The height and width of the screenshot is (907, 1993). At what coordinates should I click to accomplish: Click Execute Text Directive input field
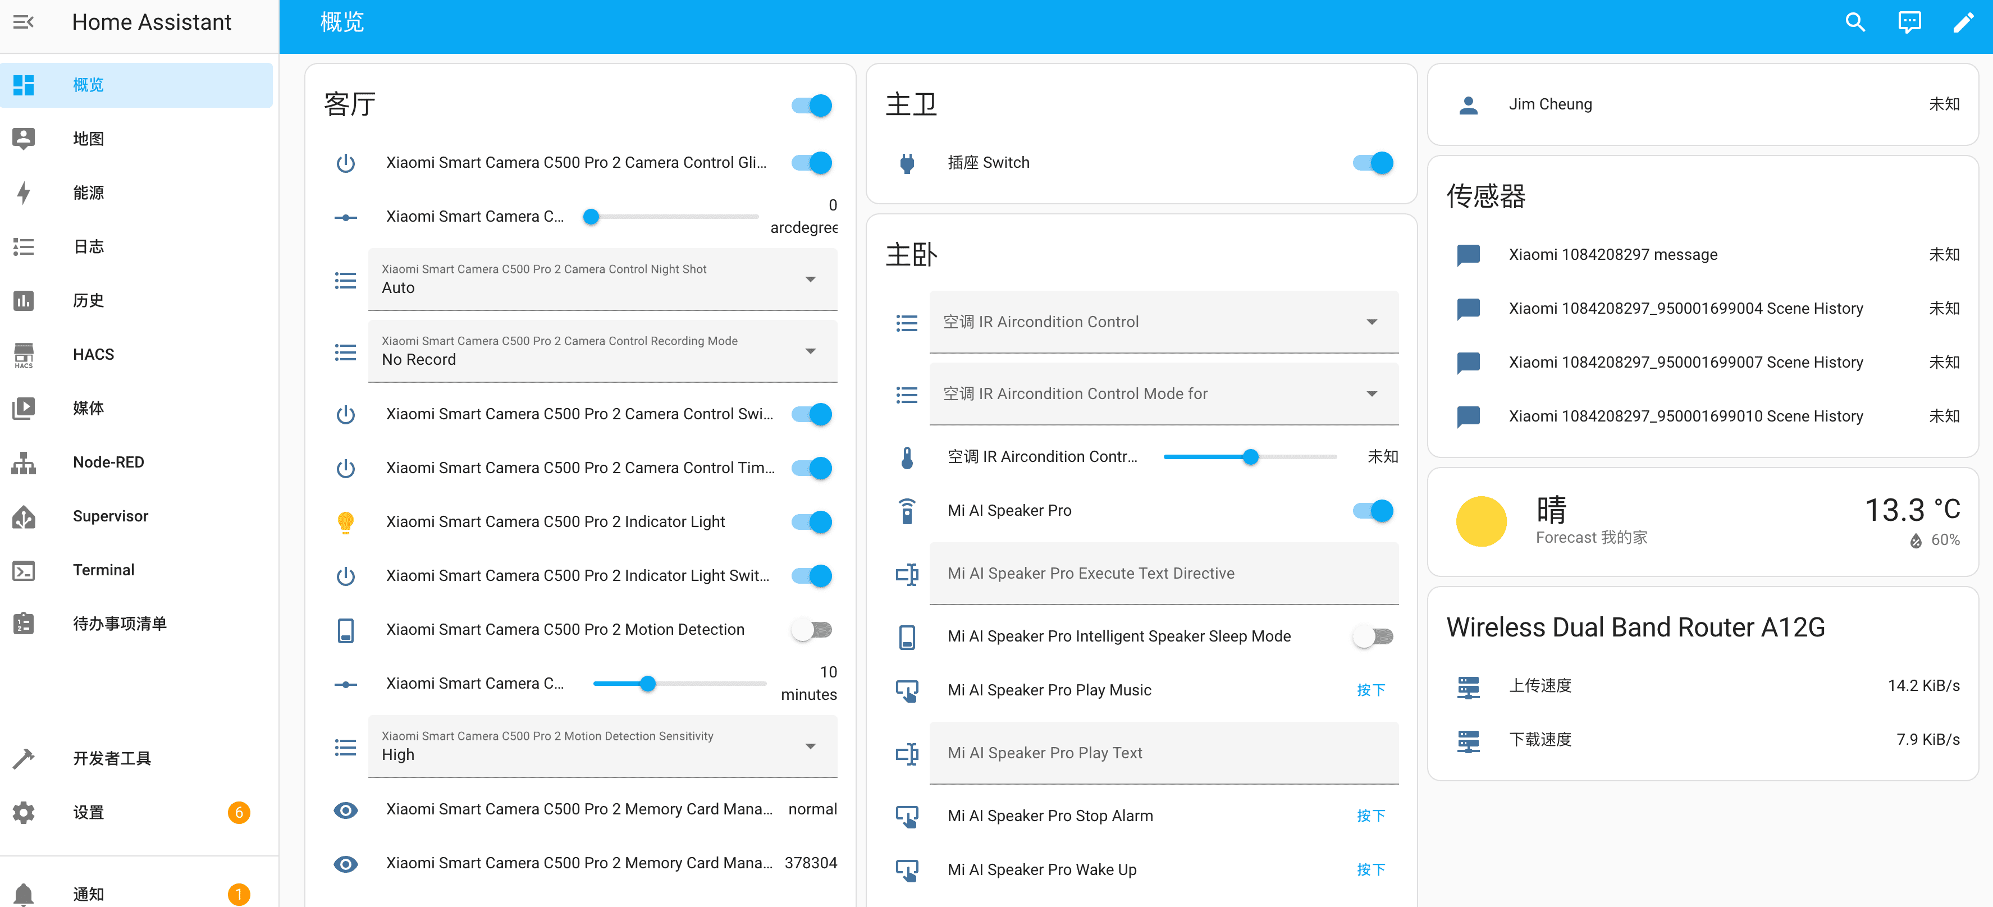coord(1164,574)
